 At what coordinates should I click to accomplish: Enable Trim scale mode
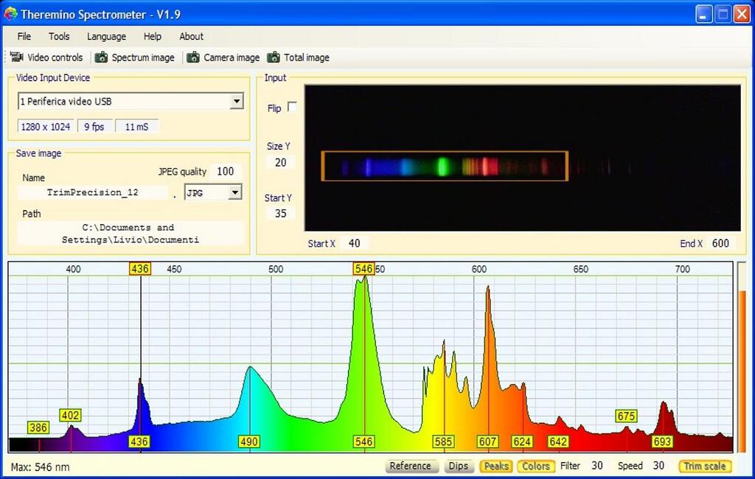click(x=704, y=466)
